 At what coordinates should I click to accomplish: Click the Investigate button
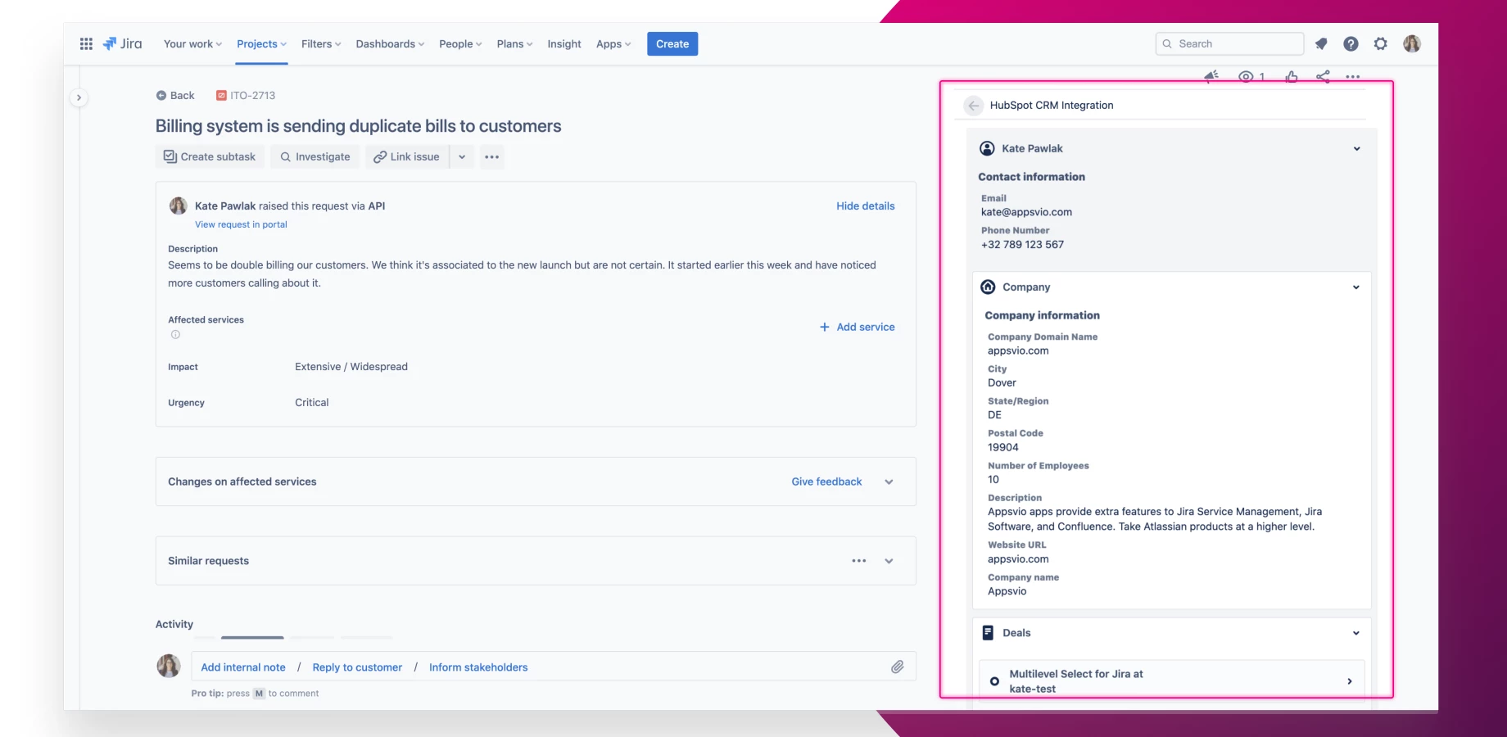click(315, 157)
